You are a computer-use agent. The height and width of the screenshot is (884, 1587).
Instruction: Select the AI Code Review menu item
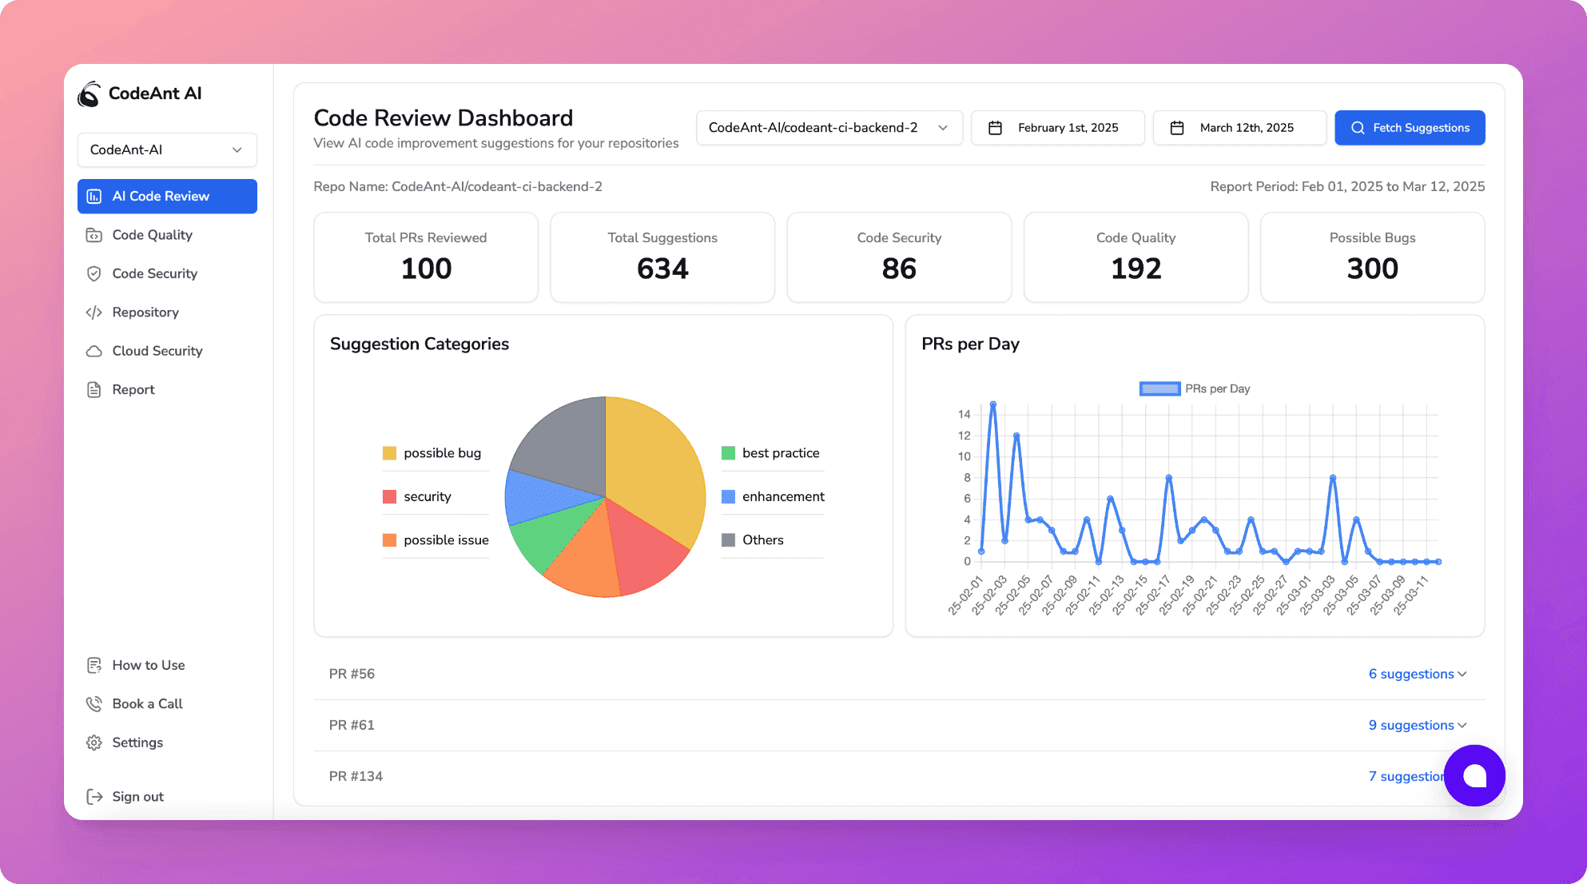tap(167, 197)
